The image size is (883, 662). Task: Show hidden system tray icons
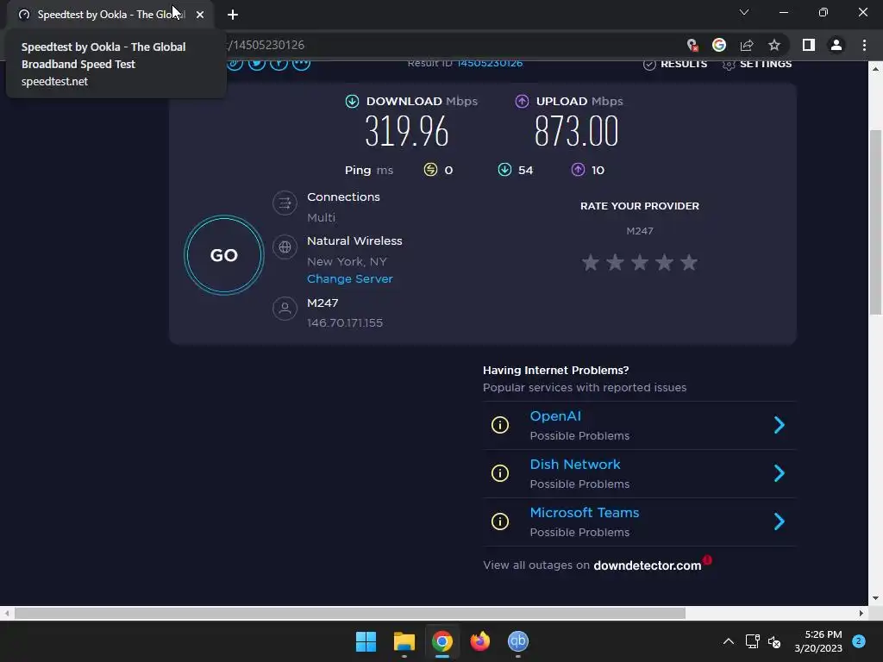728,641
